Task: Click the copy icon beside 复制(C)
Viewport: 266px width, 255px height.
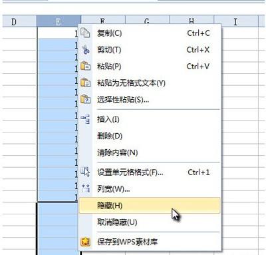Action: (x=85, y=33)
